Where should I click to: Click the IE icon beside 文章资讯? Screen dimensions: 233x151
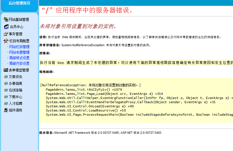coord(6,77)
